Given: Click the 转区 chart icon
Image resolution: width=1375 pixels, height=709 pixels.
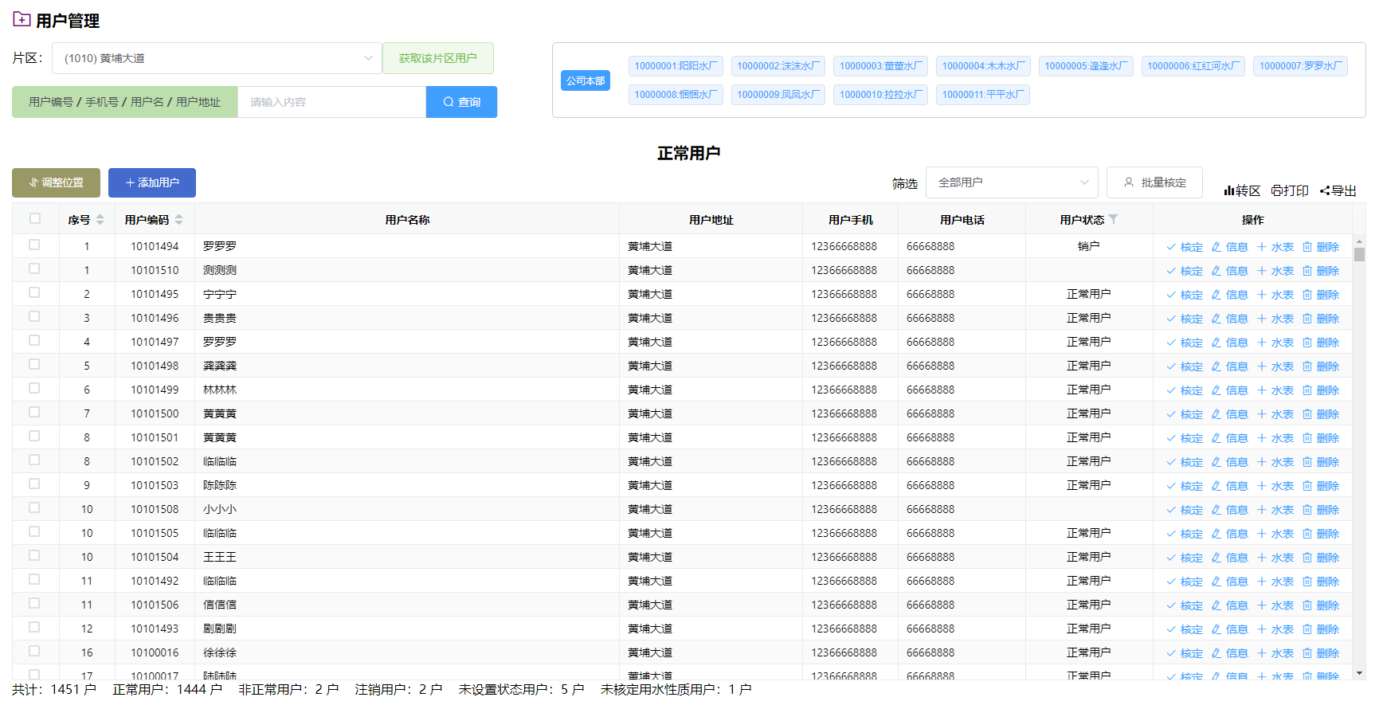Looking at the screenshot, I should pyautogui.click(x=1229, y=191).
